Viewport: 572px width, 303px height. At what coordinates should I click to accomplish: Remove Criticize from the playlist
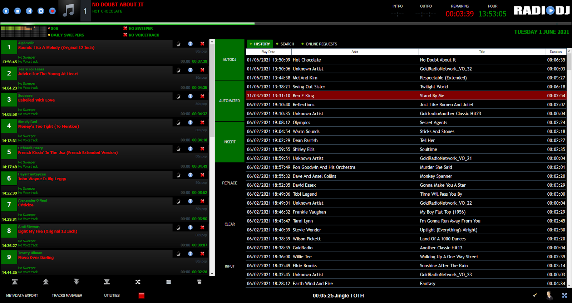click(202, 201)
